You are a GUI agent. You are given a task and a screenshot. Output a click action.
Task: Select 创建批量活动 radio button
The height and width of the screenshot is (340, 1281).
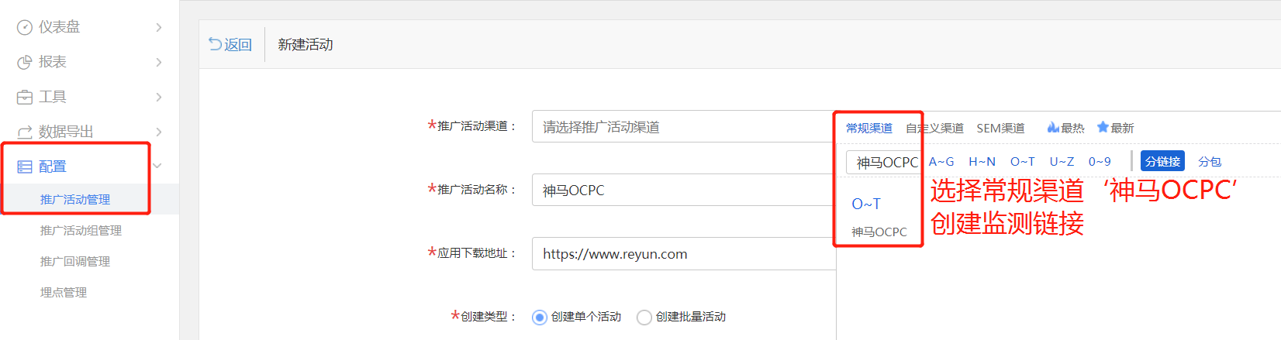coord(644,317)
